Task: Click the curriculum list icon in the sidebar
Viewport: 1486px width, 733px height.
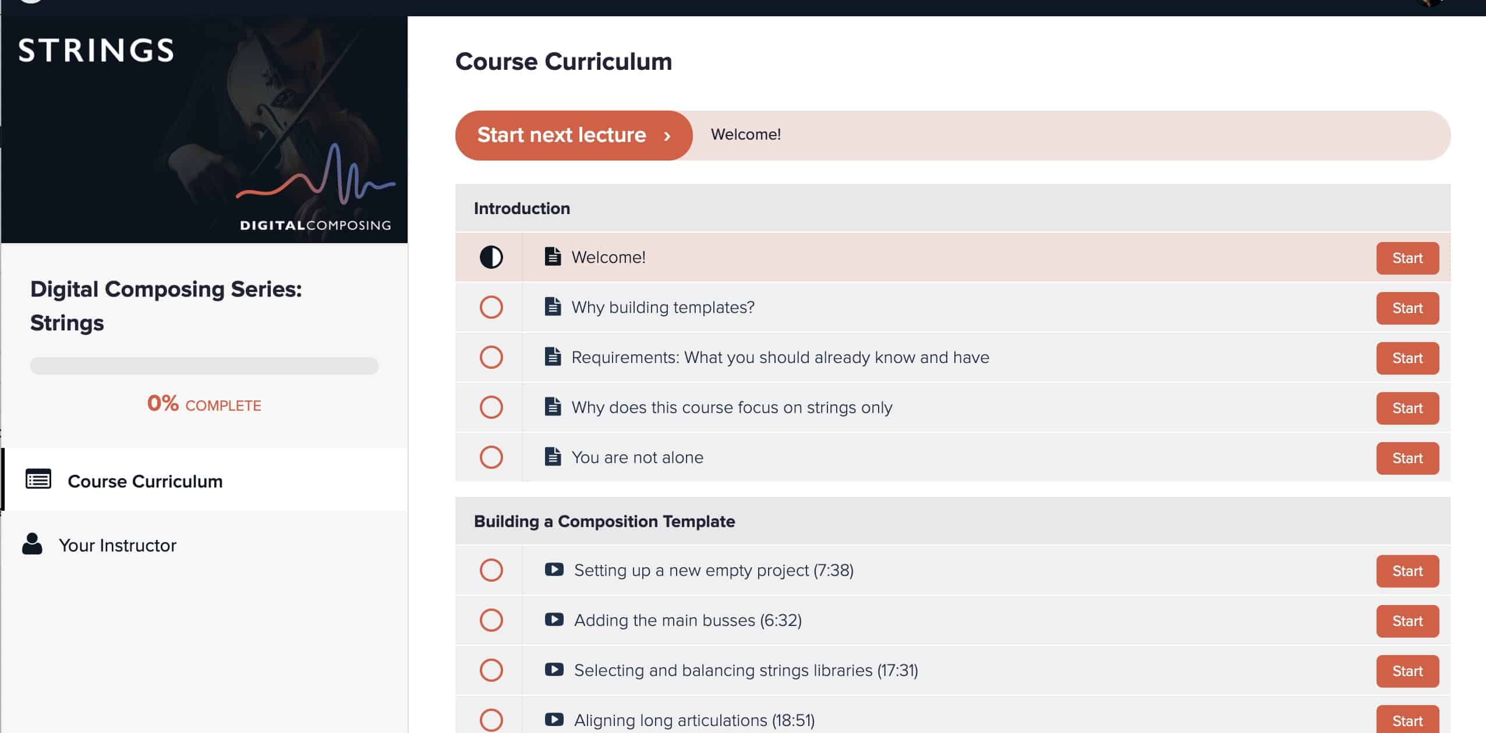Action: coord(38,479)
